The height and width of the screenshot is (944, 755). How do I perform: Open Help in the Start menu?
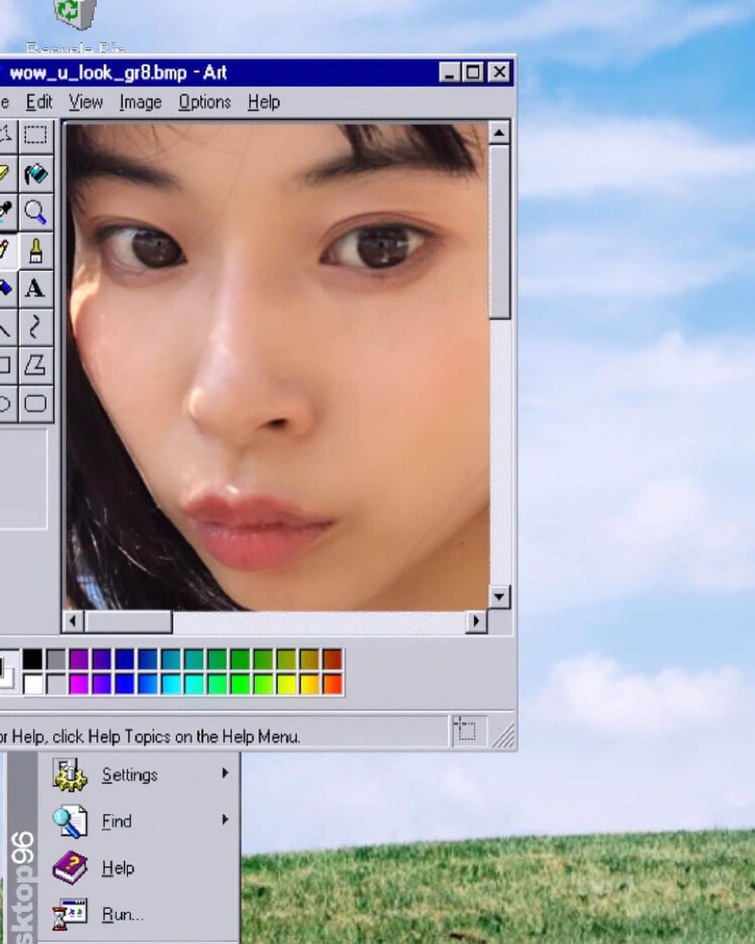click(140, 868)
